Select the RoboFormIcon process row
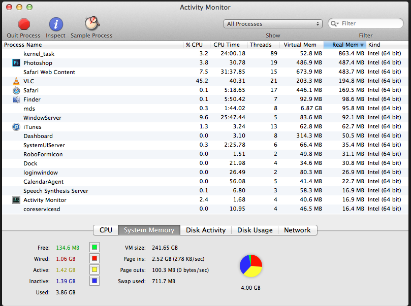This screenshot has height=306, width=411. tap(205, 154)
